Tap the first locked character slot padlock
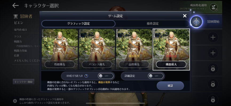Viewport: 231px width, 106px height. (213, 68)
